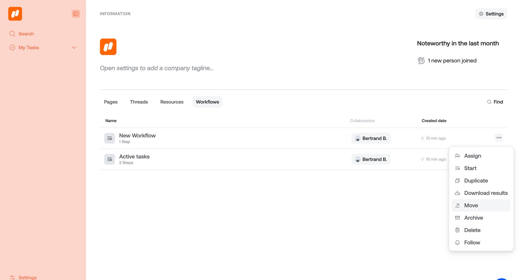Image resolution: width=521 pixels, height=280 pixels.
Task: Sort by the Name column header
Action: (x=111, y=121)
